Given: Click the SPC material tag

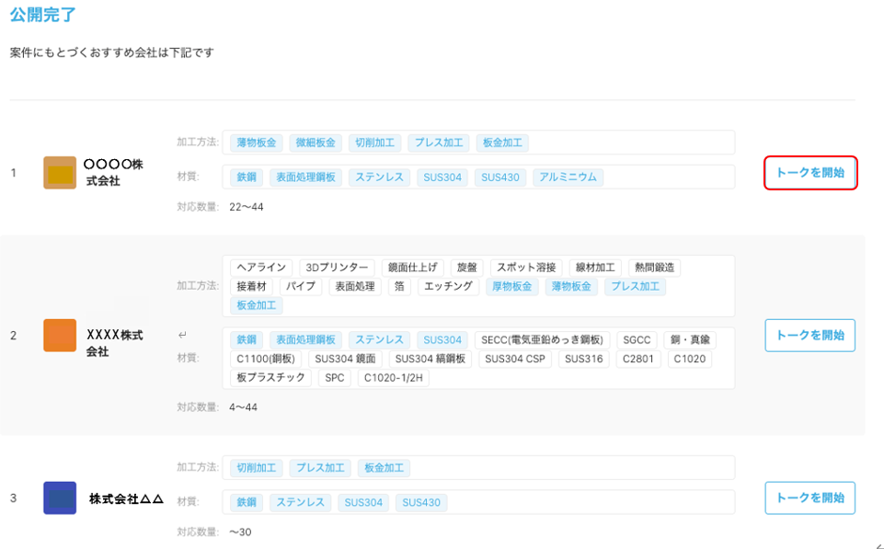Looking at the screenshot, I should click(x=334, y=378).
